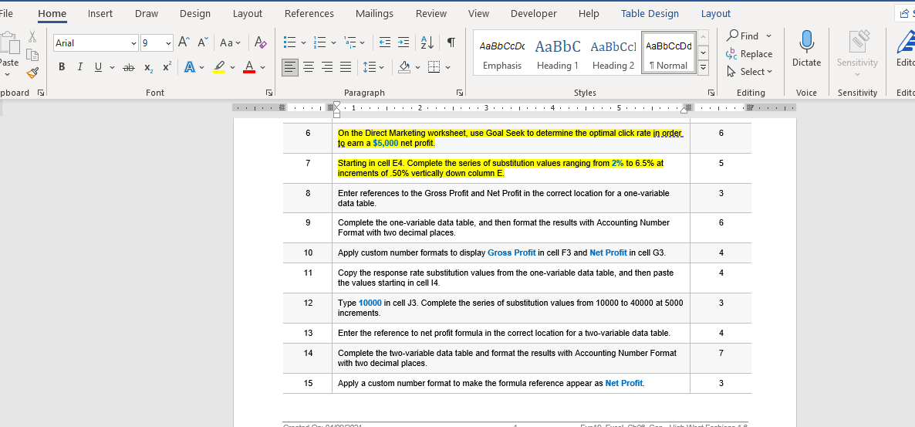Screen dimensions: 915x427
Task: Open the Insert tab
Action: click(100, 13)
